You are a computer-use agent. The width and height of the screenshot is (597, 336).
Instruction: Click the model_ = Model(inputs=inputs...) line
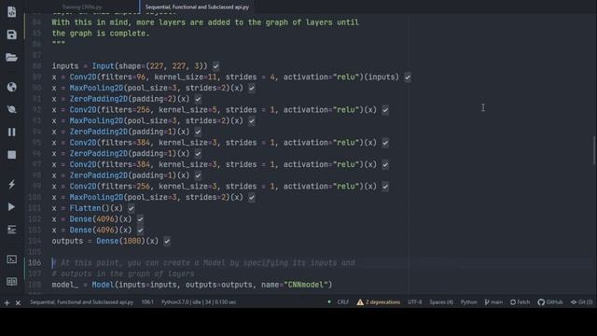click(x=192, y=285)
